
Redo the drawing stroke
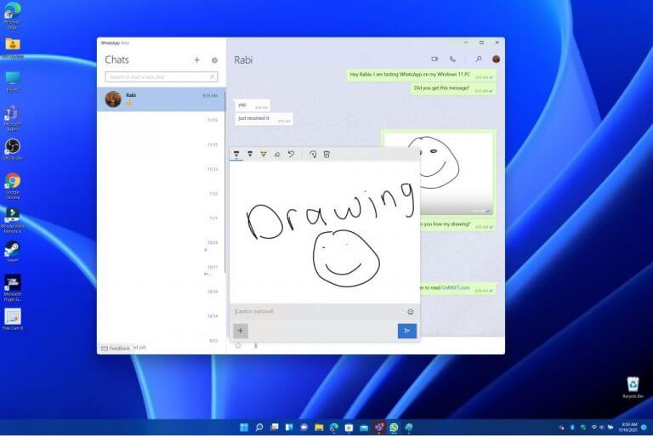[x=313, y=154]
